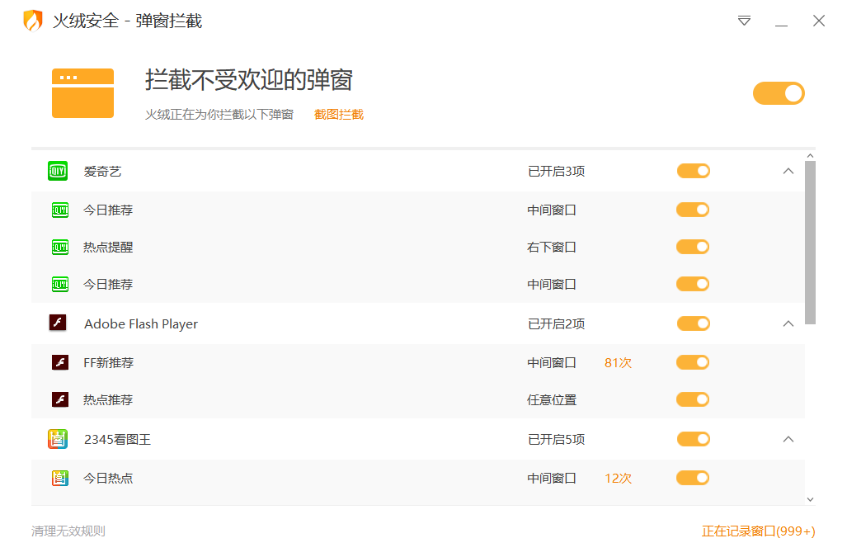
Task: Toggle the 爱奇艺 group switch
Action: 693,172
